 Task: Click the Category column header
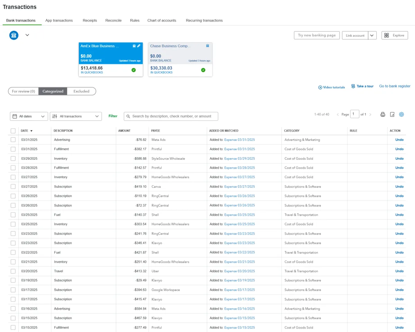tap(292, 131)
